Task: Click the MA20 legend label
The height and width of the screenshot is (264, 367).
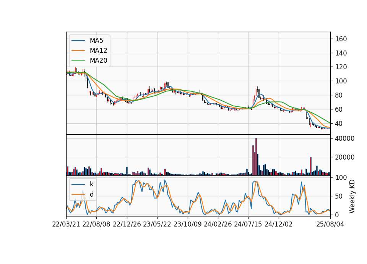Action: (x=98, y=60)
